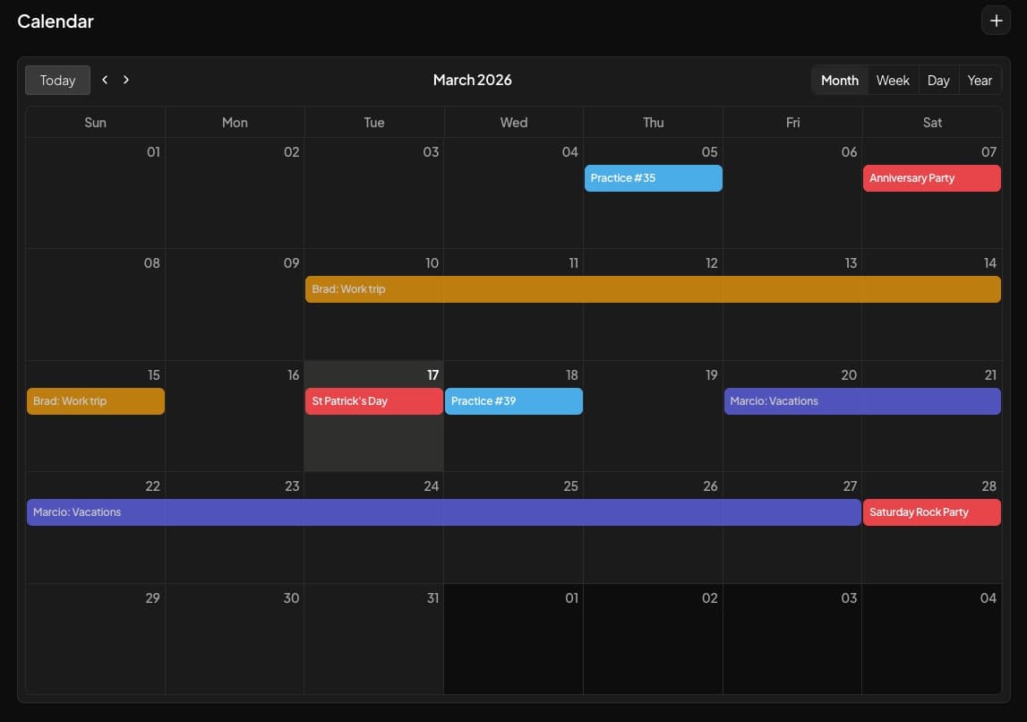Image resolution: width=1027 pixels, height=722 pixels.
Task: Click the left arrow to go to February
Action: [x=105, y=79]
